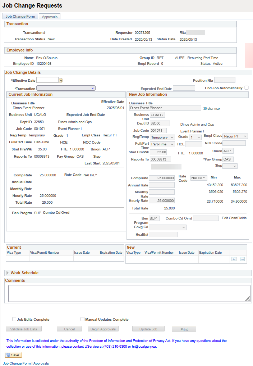Click employee name Rex O'Saurus

47,58
